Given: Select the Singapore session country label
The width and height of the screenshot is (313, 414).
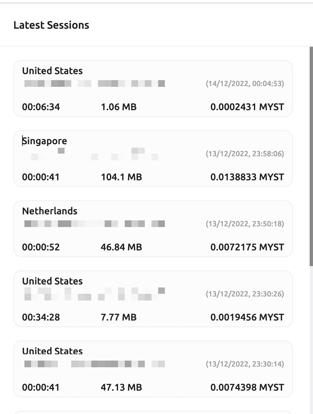Looking at the screenshot, I should 44,141.
